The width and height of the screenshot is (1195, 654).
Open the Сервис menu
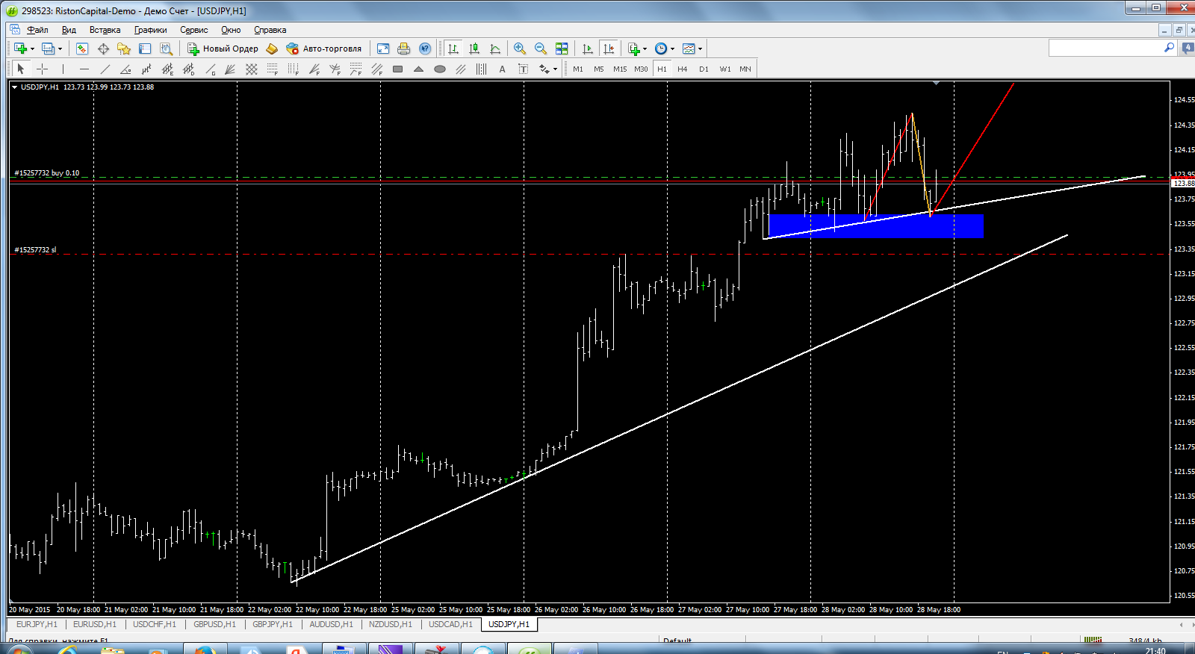(194, 30)
